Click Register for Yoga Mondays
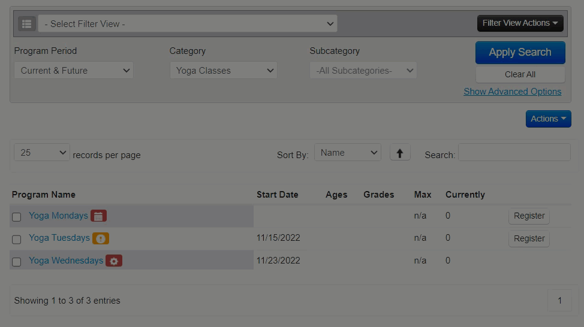The height and width of the screenshot is (327, 584). (x=529, y=216)
